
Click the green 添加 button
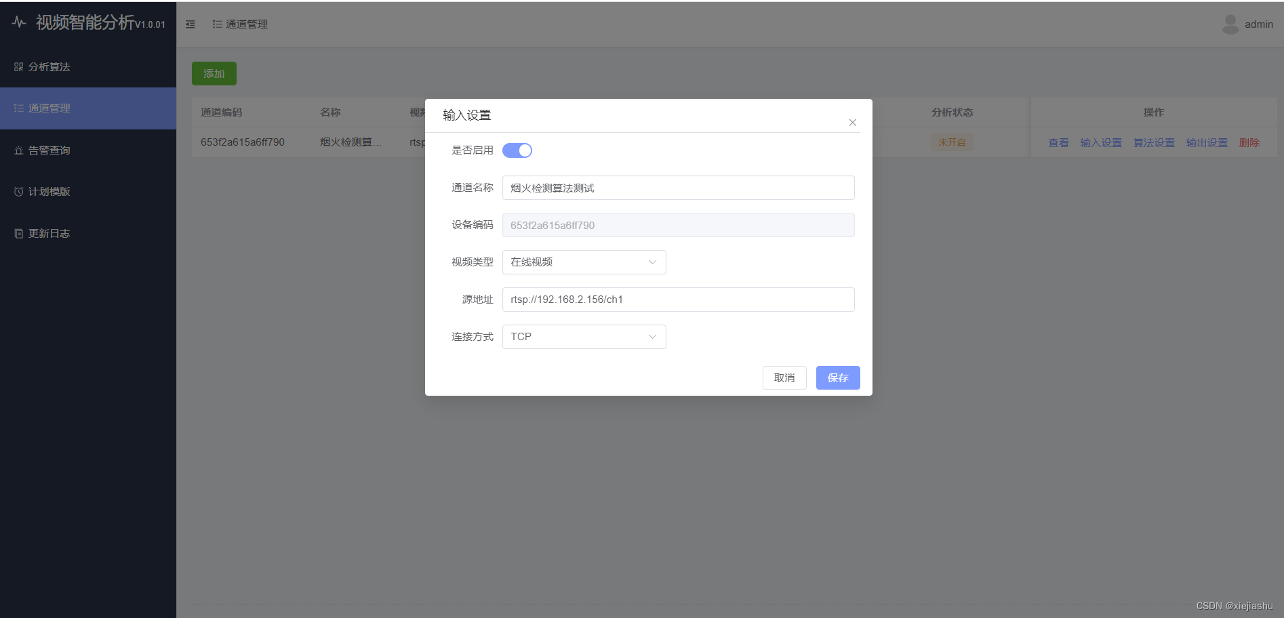214,74
